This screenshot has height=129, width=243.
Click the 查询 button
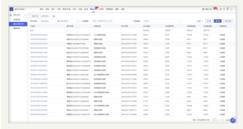tap(218, 21)
